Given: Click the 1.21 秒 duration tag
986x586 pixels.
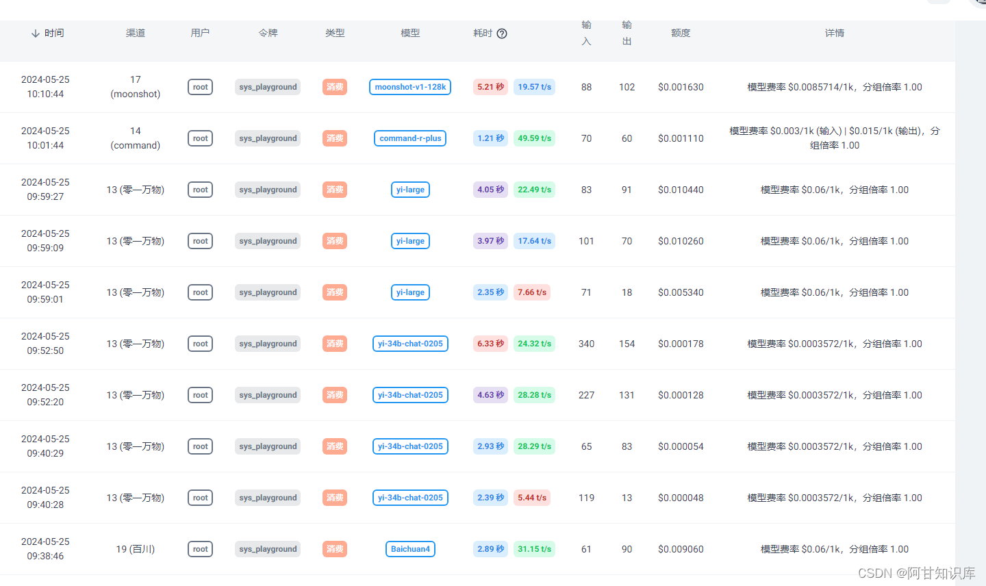Looking at the screenshot, I should coord(490,138).
